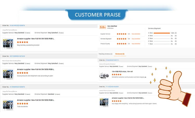
Task: Click star rating above 'Good products and shipment'
Action: click(x=22, y=73)
